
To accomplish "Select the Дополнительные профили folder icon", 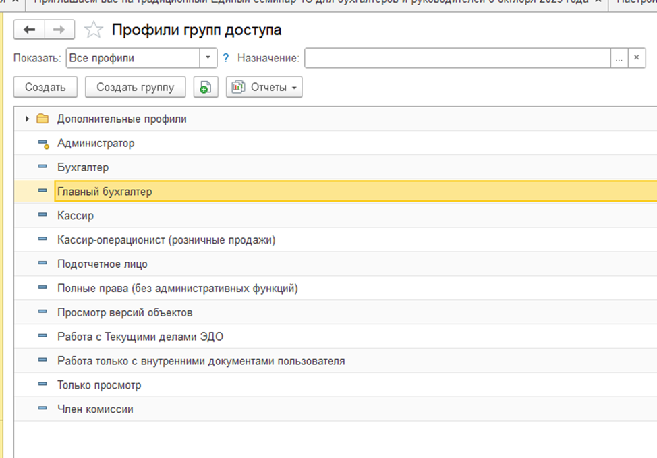I will click(x=42, y=119).
